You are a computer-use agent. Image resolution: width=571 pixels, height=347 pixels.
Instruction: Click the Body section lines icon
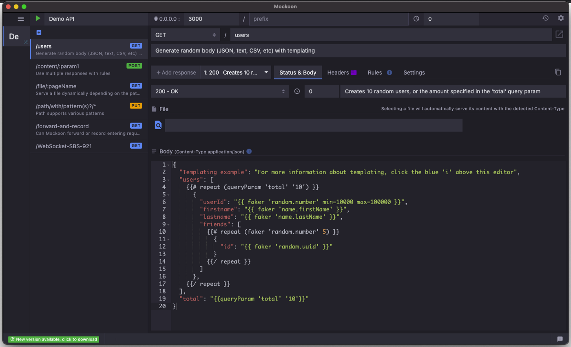click(154, 152)
